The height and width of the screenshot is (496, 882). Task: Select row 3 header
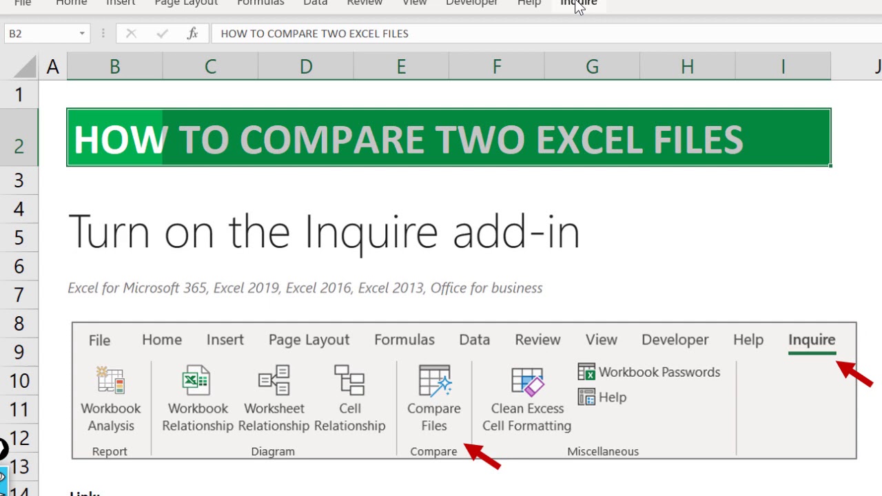coord(19,180)
